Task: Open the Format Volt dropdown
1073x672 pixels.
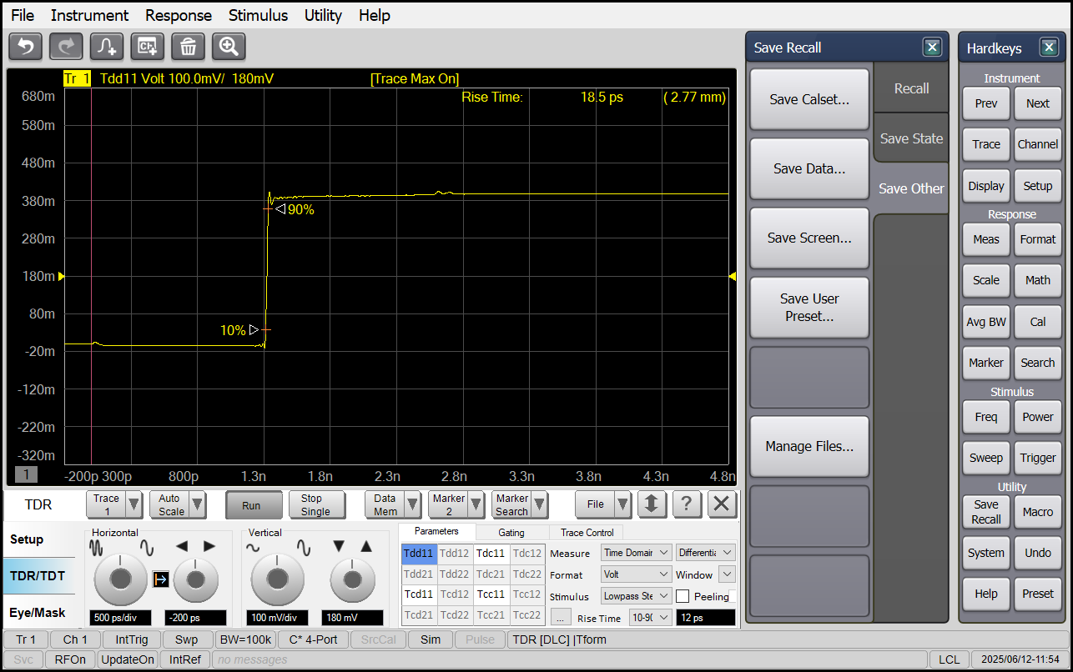Action: click(x=636, y=574)
